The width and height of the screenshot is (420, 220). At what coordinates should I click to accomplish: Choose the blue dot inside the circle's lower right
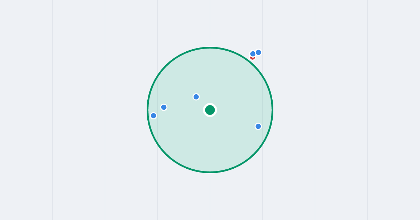coord(258,126)
